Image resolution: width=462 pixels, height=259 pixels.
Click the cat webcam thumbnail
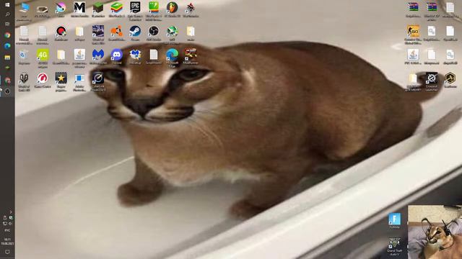[435, 232]
